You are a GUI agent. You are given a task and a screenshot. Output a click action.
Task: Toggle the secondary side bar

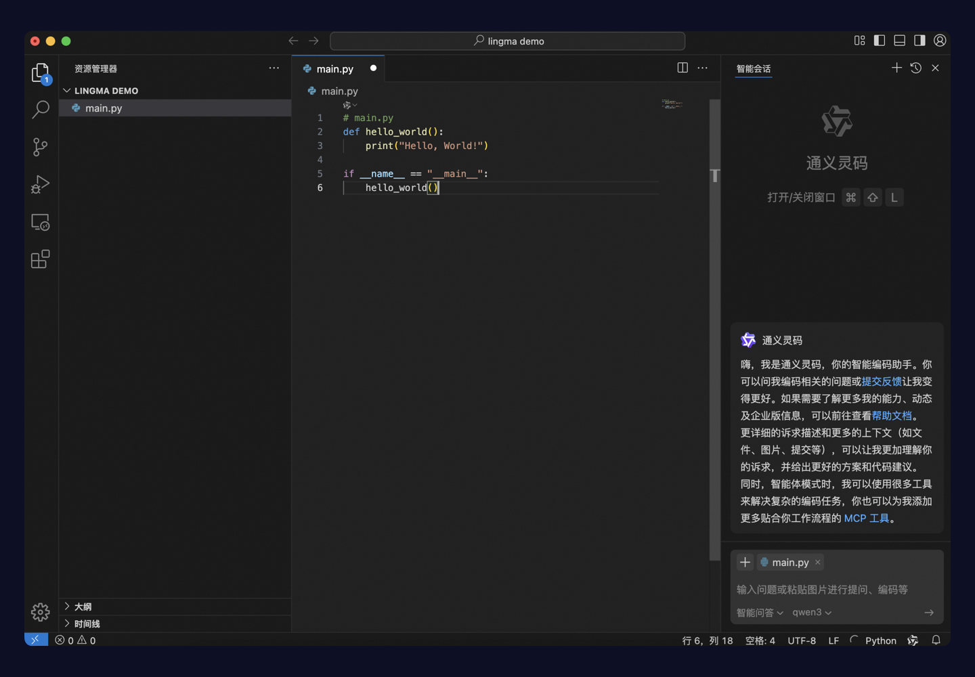pyautogui.click(x=919, y=41)
